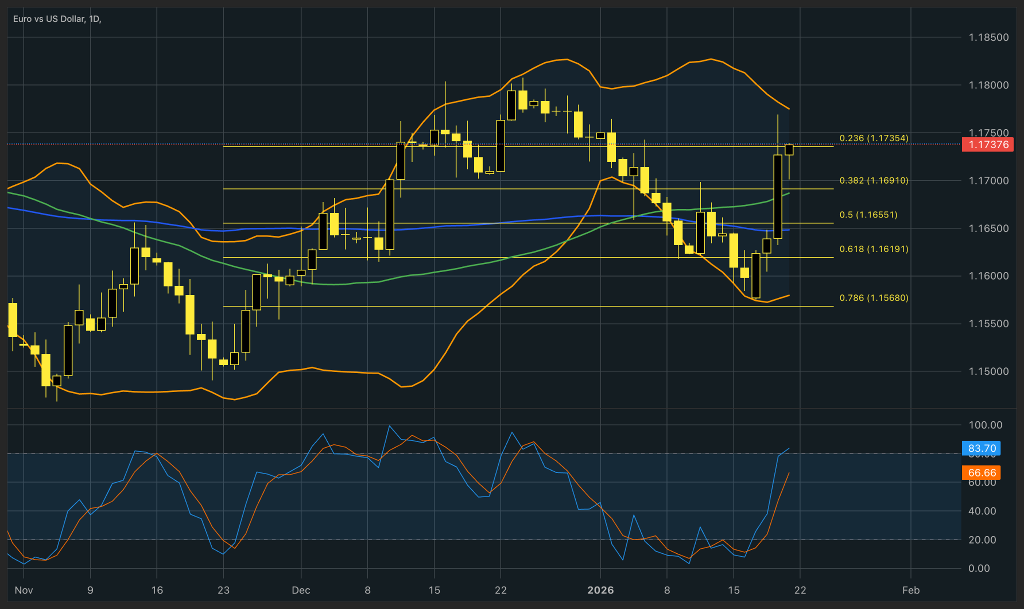Select the 0.618 (1.16191) Fibonacci level label

tap(873, 249)
